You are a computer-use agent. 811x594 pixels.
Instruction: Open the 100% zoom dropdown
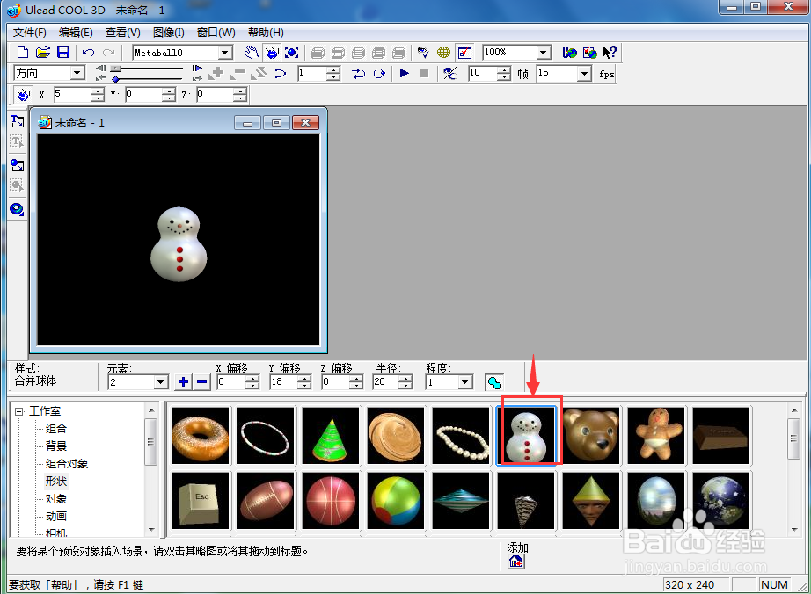(x=543, y=52)
